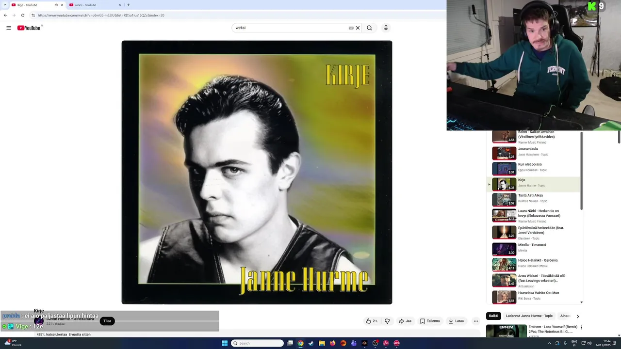Open Microsoft Teams from the taskbar
This screenshot has height=349, width=621.
click(354, 343)
